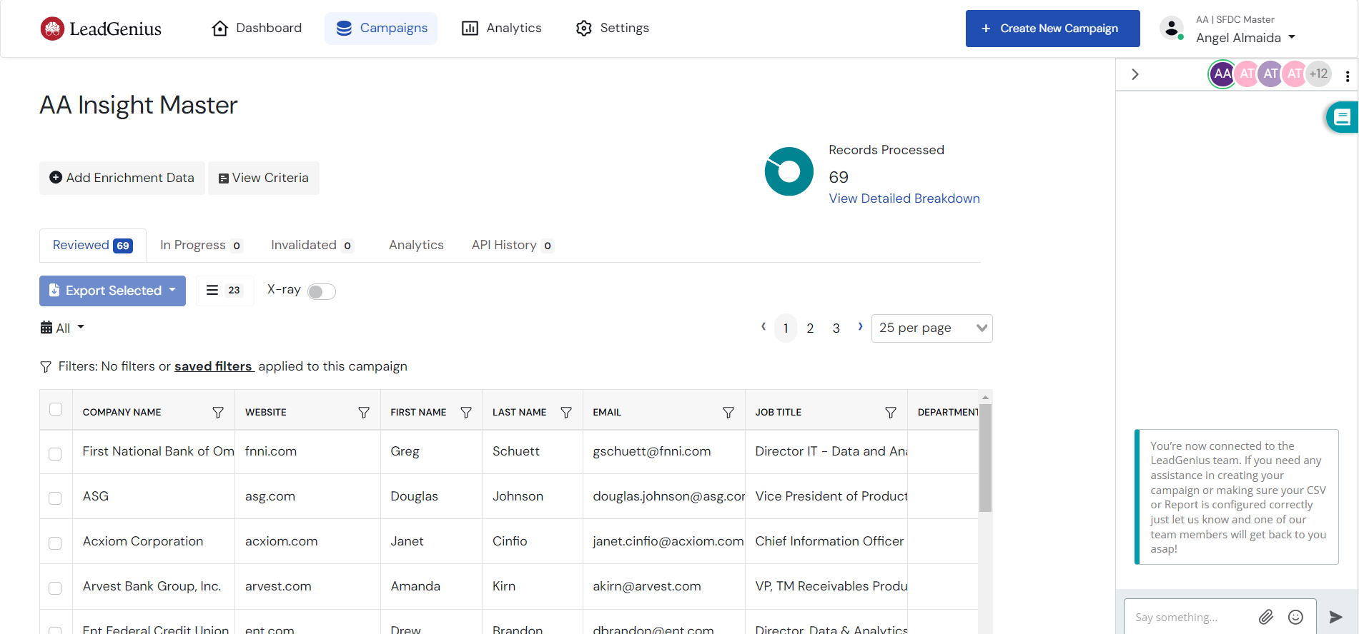This screenshot has width=1359, height=634.
Task: Open the teal chat notes icon
Action: click(1342, 117)
